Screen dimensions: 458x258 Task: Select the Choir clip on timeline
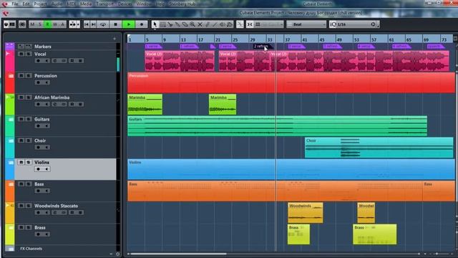(379, 148)
